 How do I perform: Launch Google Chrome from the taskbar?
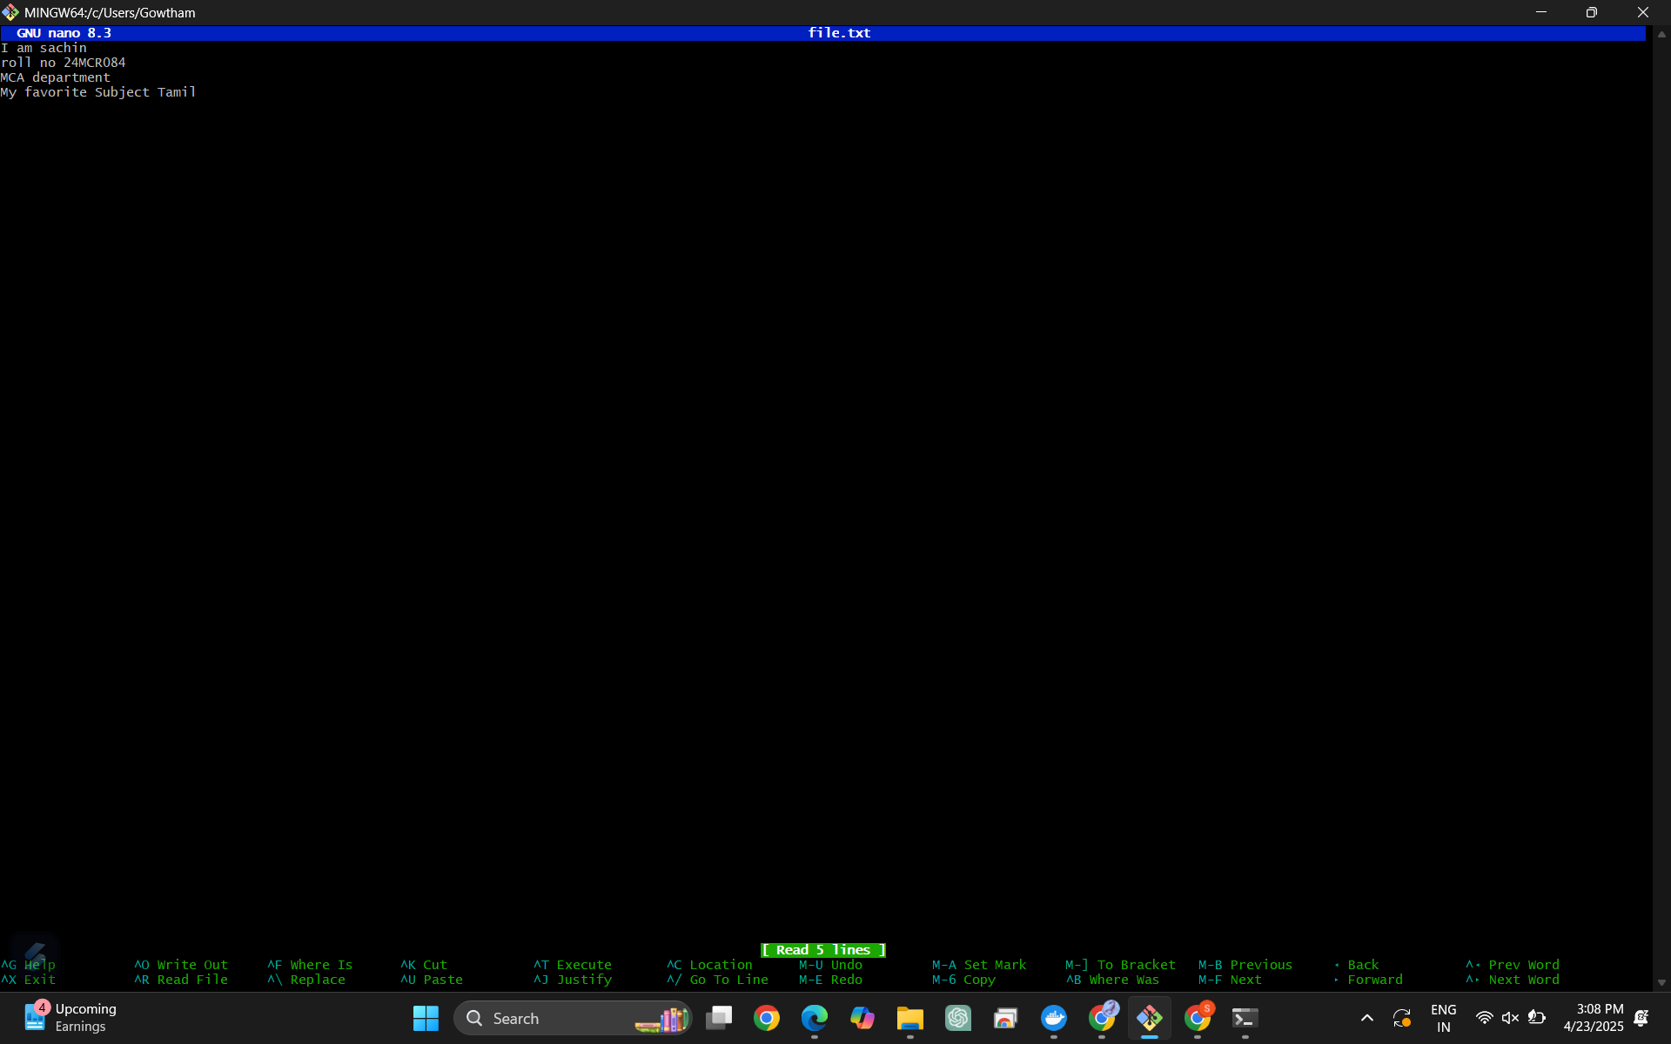pyautogui.click(x=767, y=1018)
